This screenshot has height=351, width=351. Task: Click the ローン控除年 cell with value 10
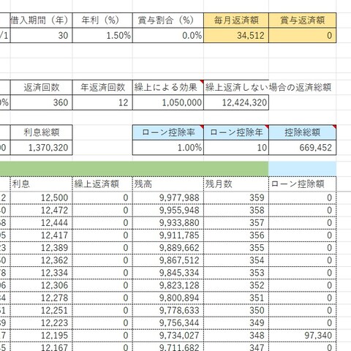236,148
